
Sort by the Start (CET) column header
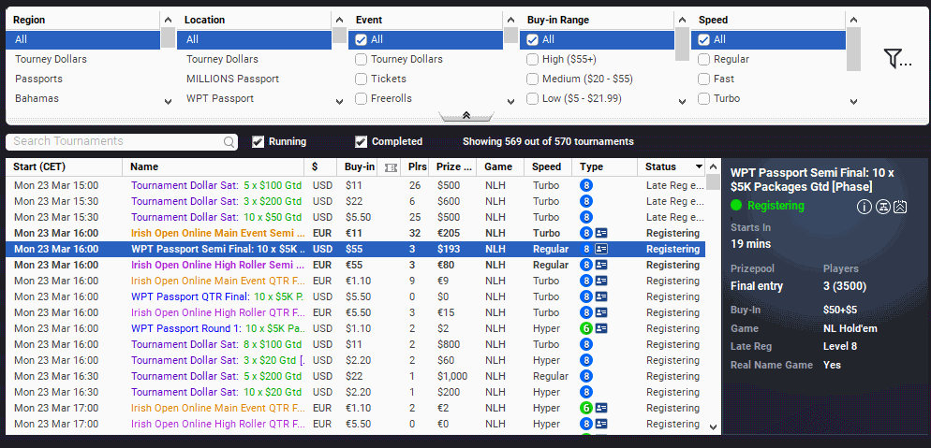point(64,167)
